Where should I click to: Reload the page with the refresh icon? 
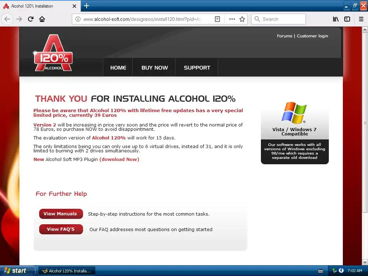click(31, 19)
